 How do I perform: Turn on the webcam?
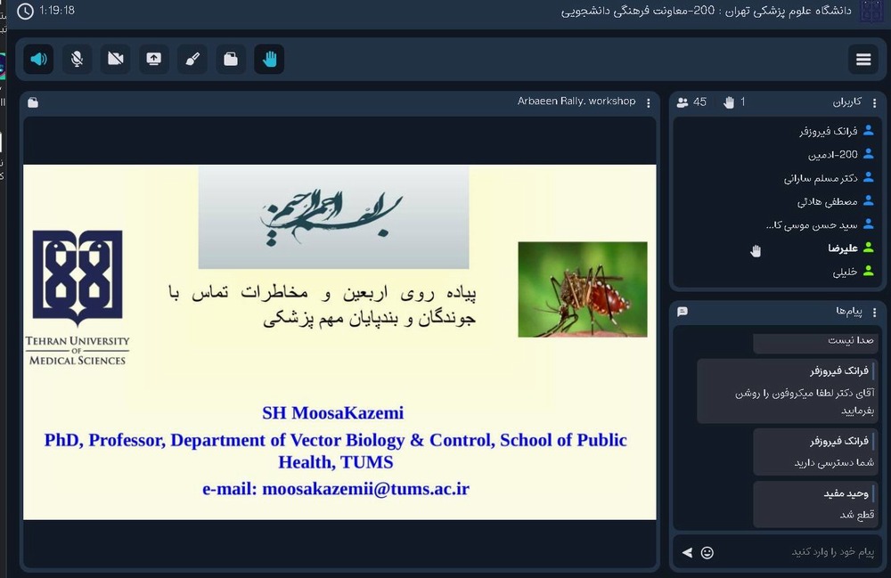[x=115, y=59]
